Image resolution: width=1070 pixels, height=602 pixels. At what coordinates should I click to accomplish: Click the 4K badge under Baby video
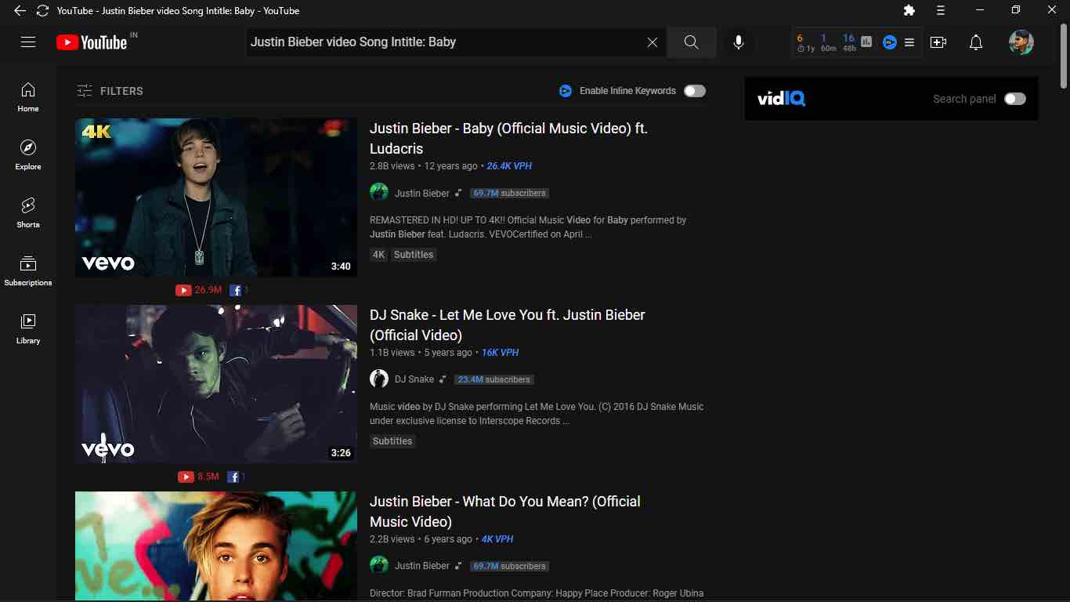(x=379, y=255)
